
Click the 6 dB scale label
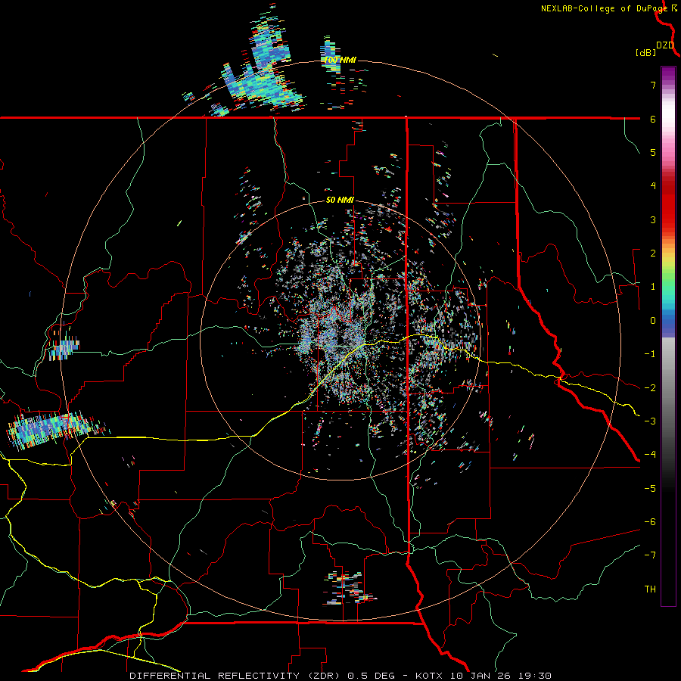(x=653, y=119)
